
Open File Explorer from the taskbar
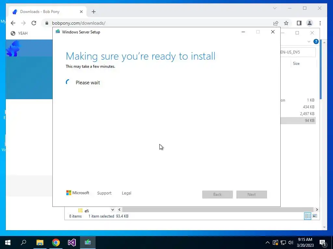(x=40, y=243)
